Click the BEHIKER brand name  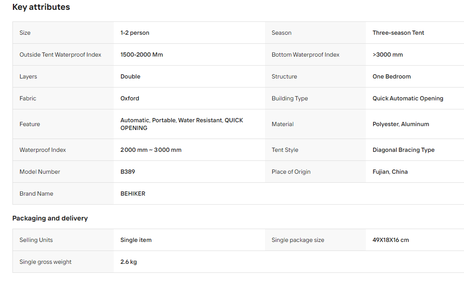[133, 194]
